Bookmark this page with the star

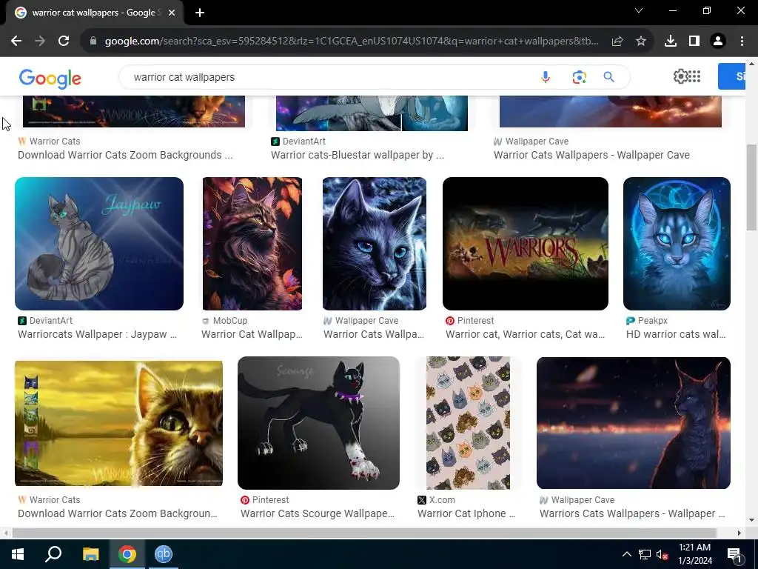pos(641,41)
